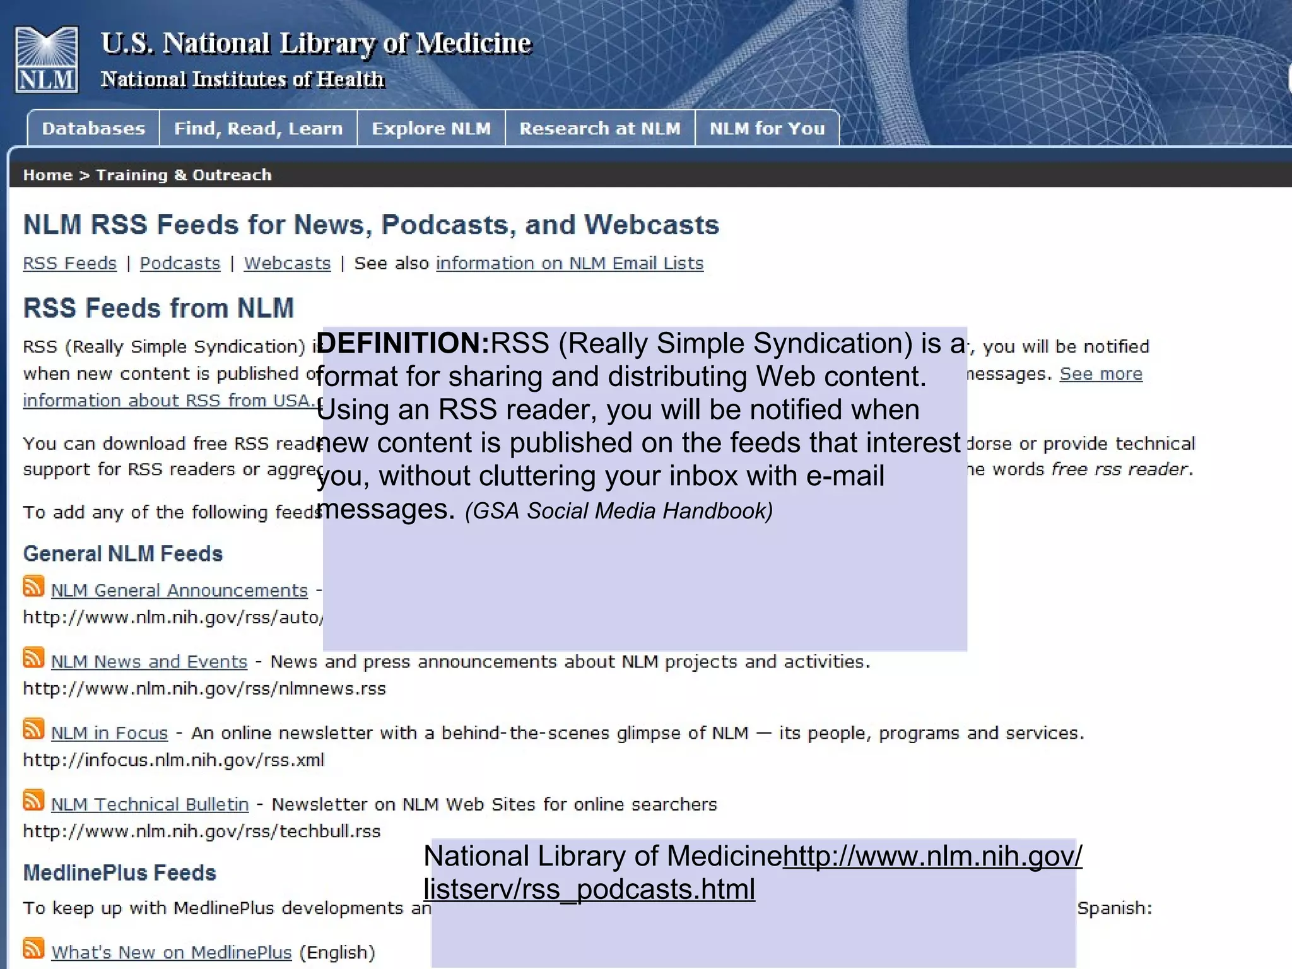Viewport: 1292px width, 969px height.
Task: Click the infocus.nlm.nih.gov/rss.xml URL text
Action: coord(173,760)
